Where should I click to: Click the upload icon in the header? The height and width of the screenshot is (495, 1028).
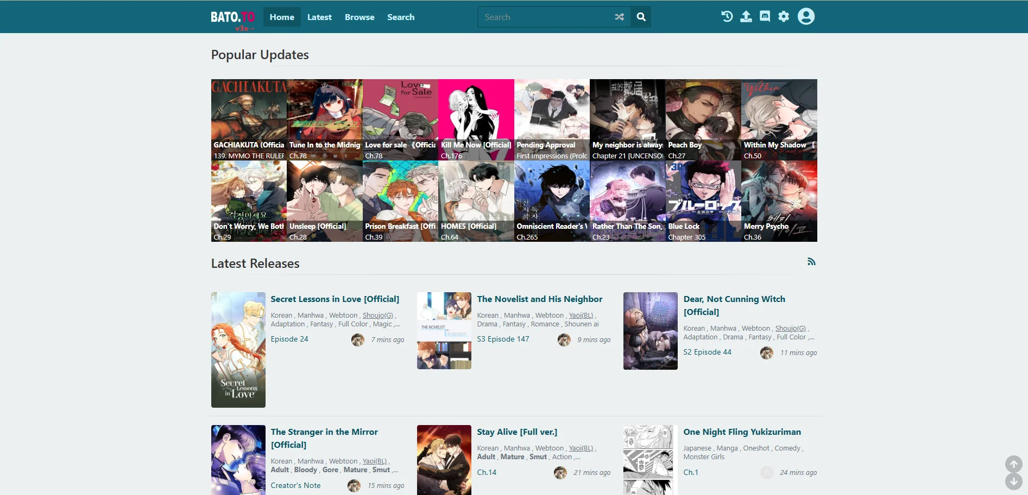pyautogui.click(x=746, y=16)
